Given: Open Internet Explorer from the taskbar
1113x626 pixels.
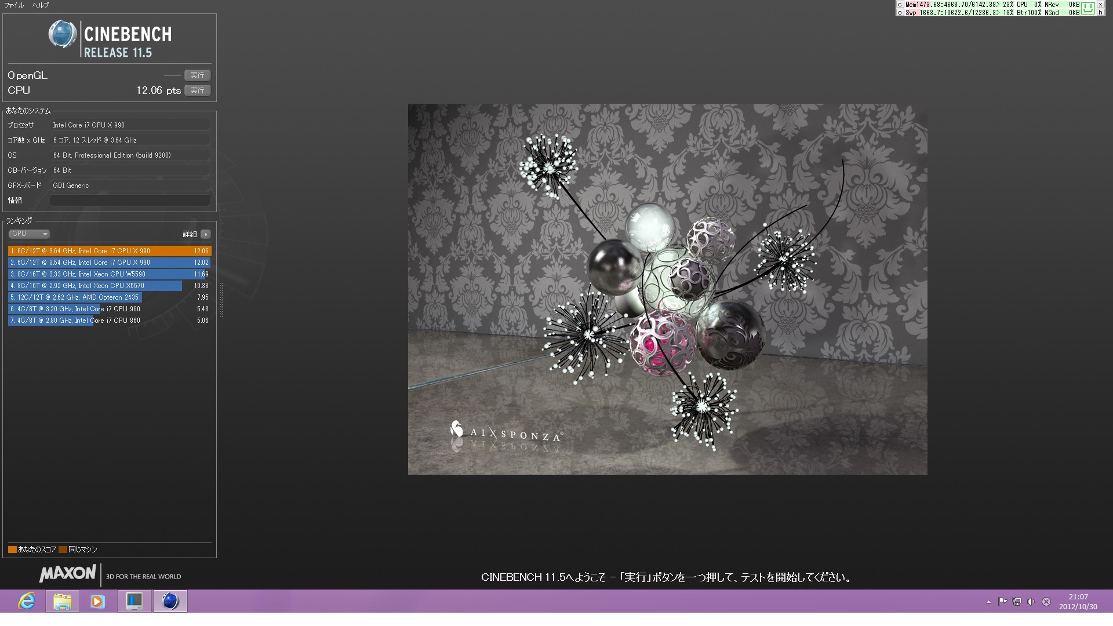Looking at the screenshot, I should click(27, 601).
